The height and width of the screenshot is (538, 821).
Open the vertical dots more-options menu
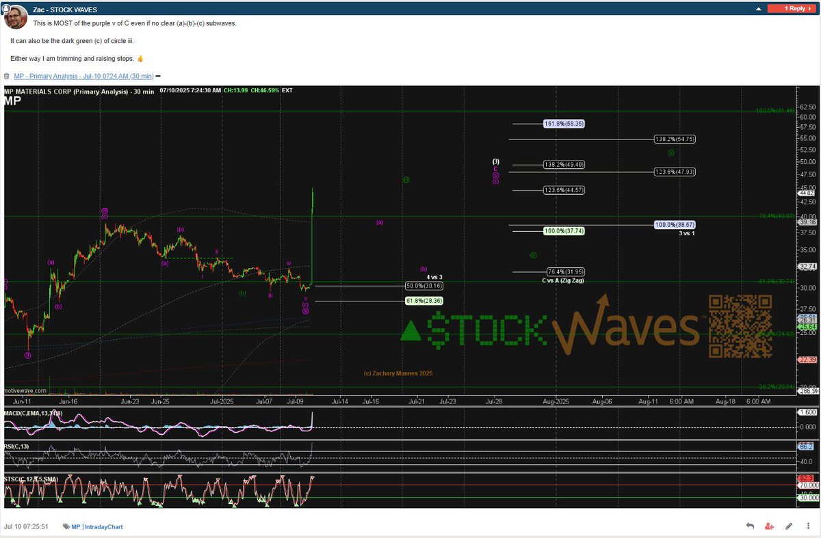pos(808,526)
